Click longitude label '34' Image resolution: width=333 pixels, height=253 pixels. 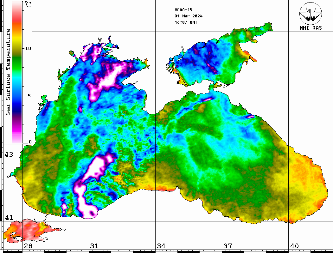tap(161, 246)
